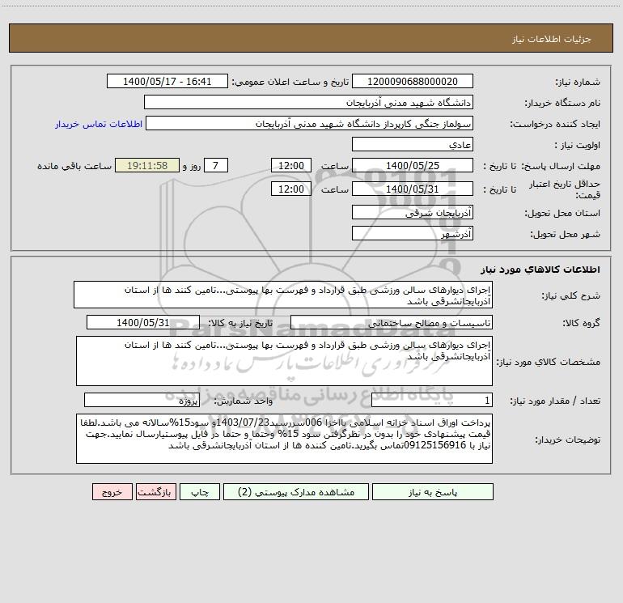Image resolution: width=623 pixels, height=603 pixels.
Task: Click the تاریخ و ساعت اعلان عمومی label
Action: (x=290, y=82)
